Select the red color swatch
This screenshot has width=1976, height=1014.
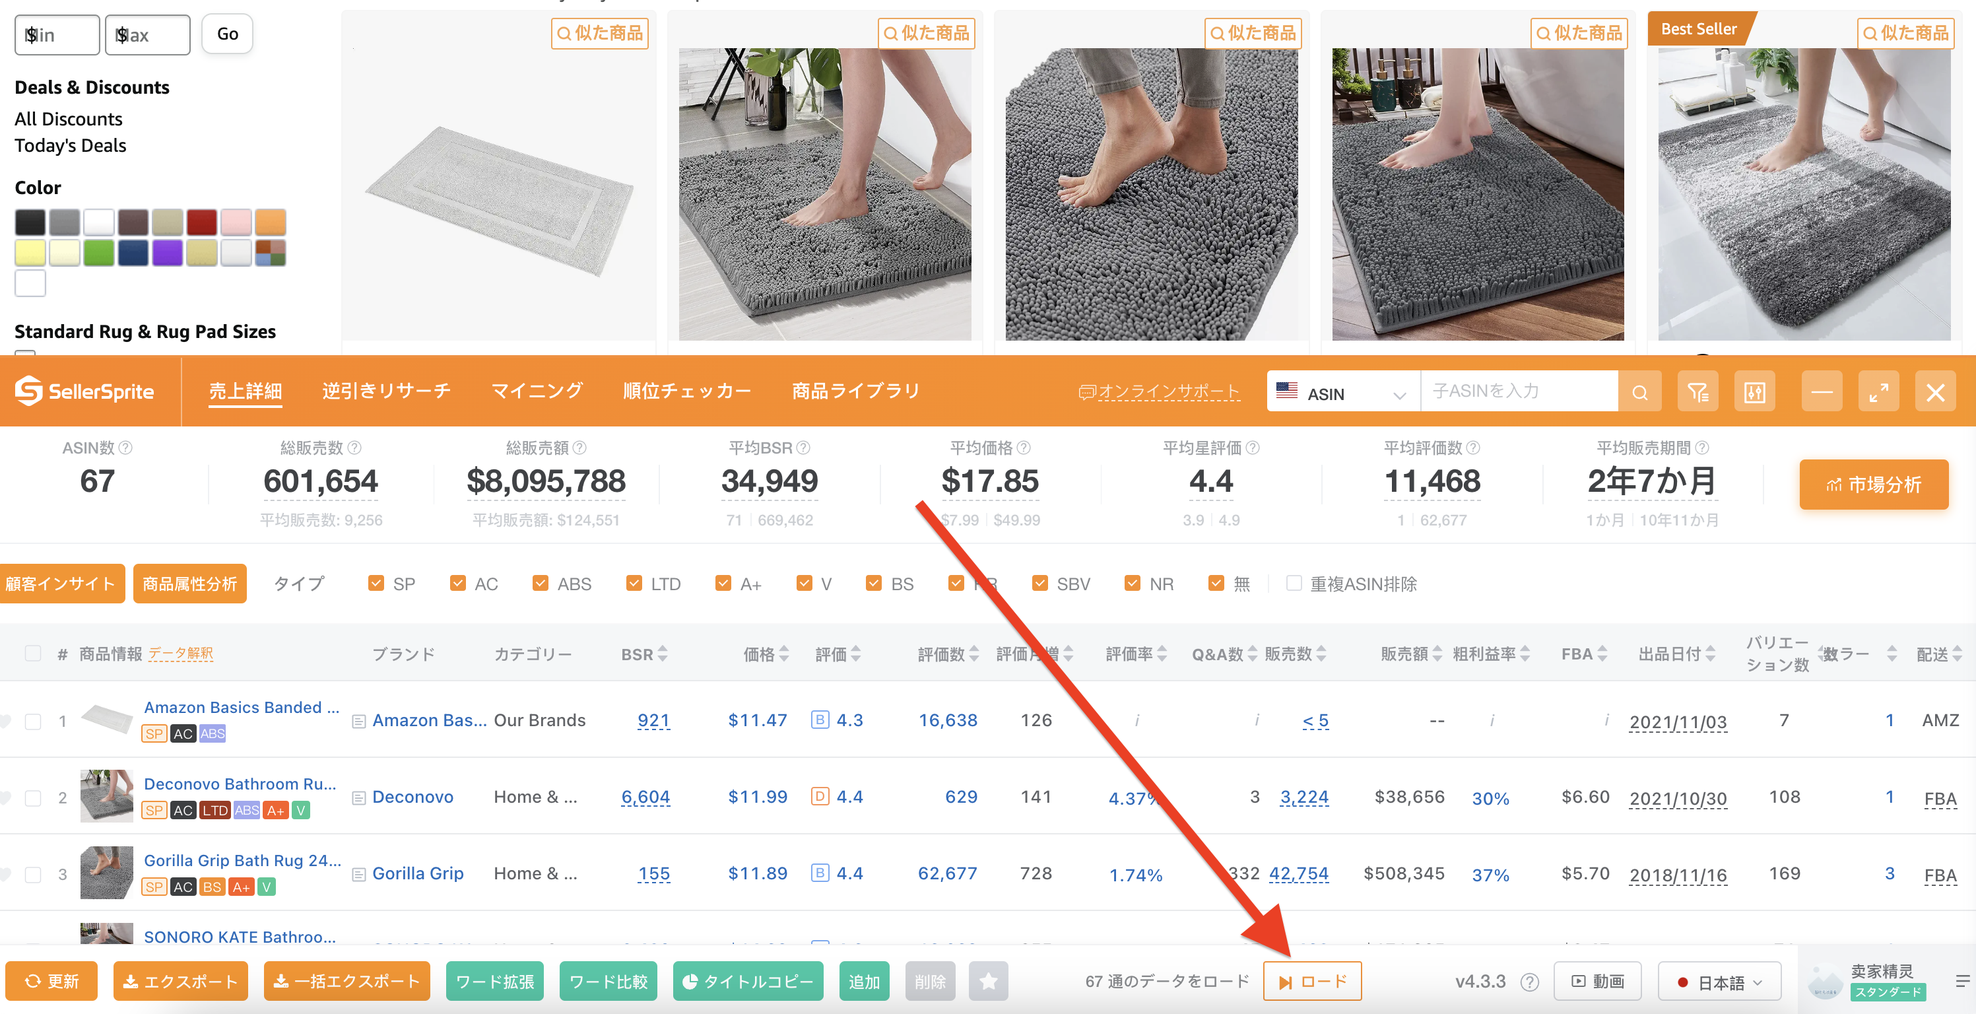point(202,222)
